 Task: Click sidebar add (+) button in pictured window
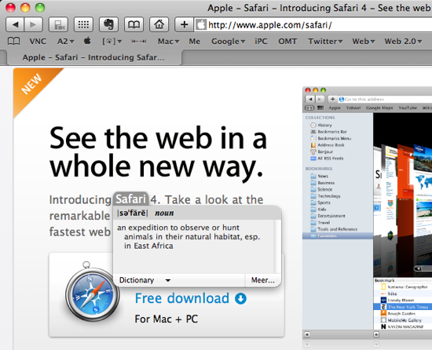tap(307, 334)
